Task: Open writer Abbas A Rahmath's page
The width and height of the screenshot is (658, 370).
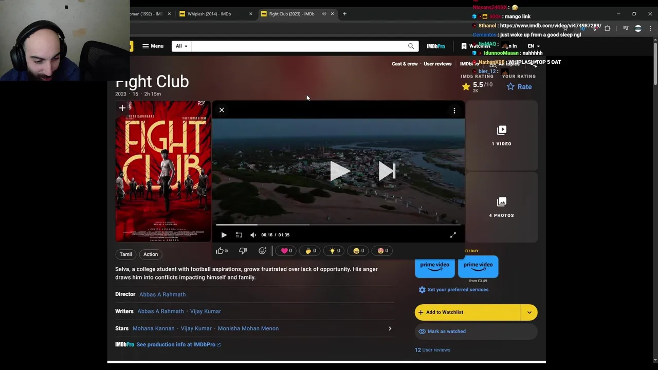Action: tap(160, 311)
